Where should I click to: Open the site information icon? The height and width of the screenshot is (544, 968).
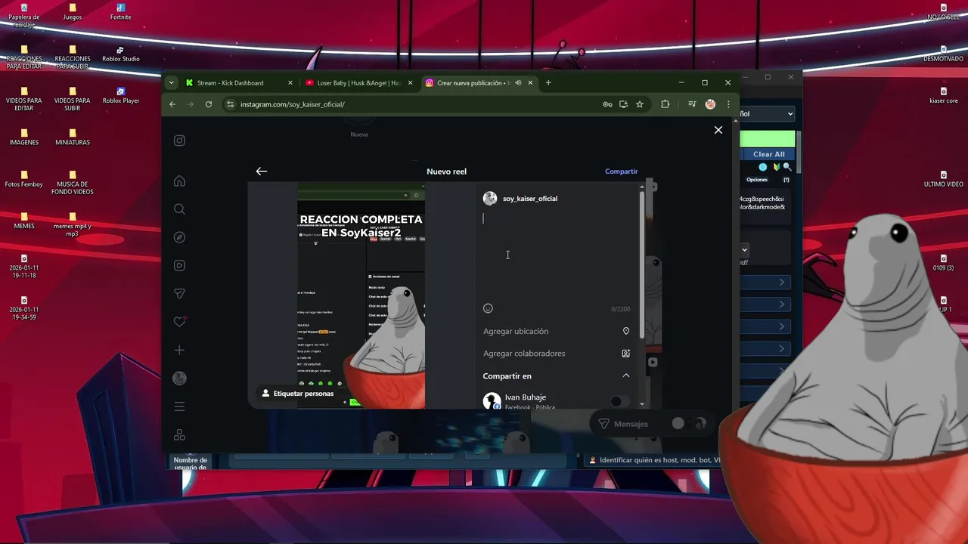tap(230, 104)
